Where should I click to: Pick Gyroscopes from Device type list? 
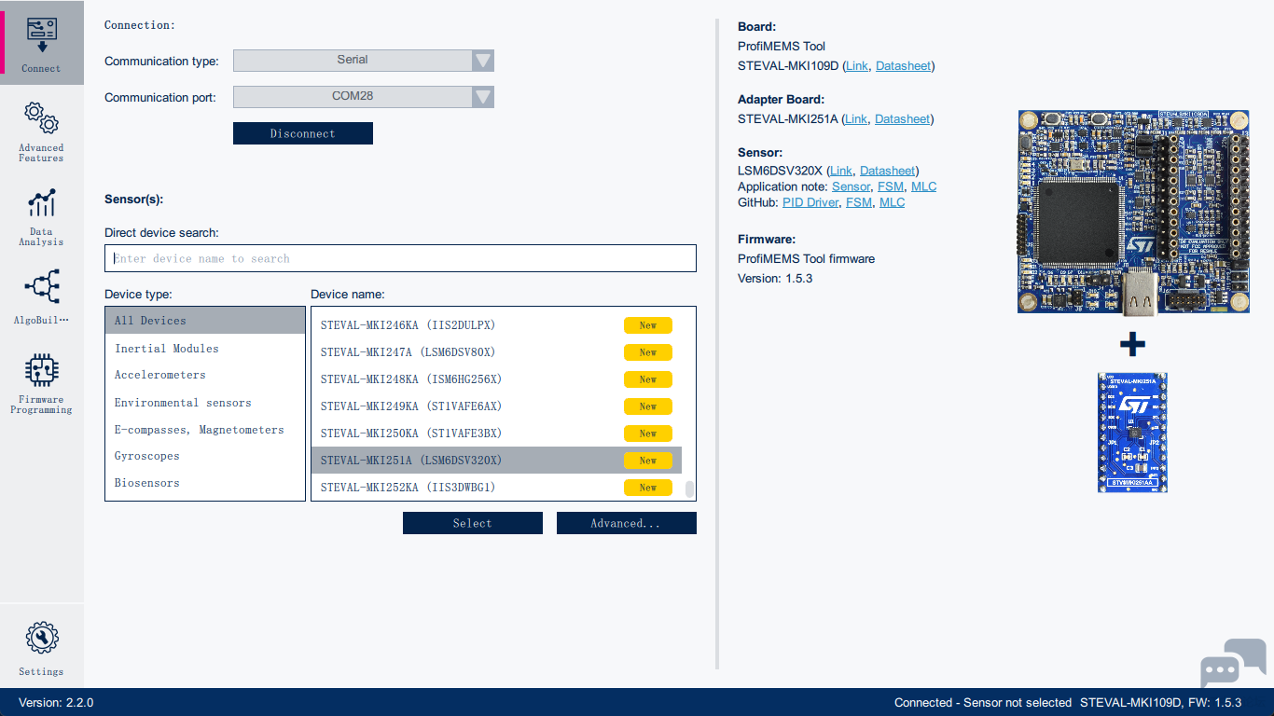coord(147,456)
